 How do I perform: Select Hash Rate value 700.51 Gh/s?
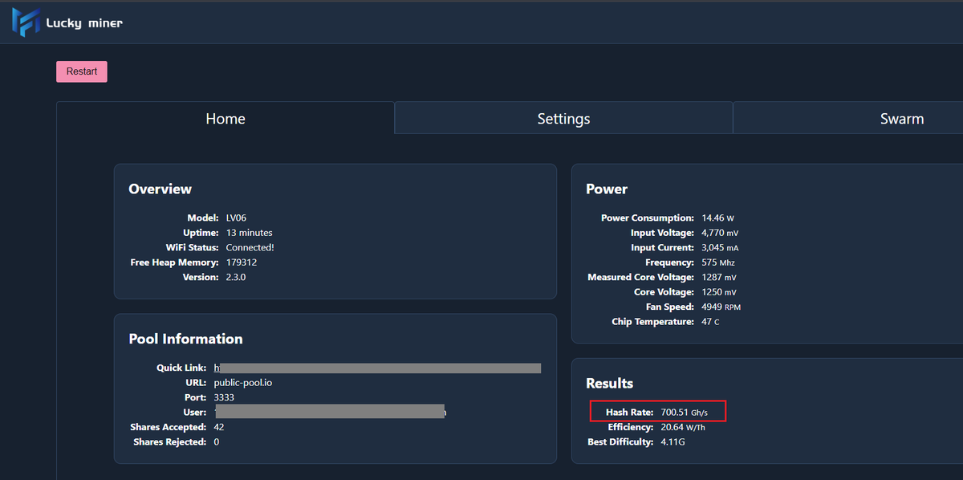[684, 413]
